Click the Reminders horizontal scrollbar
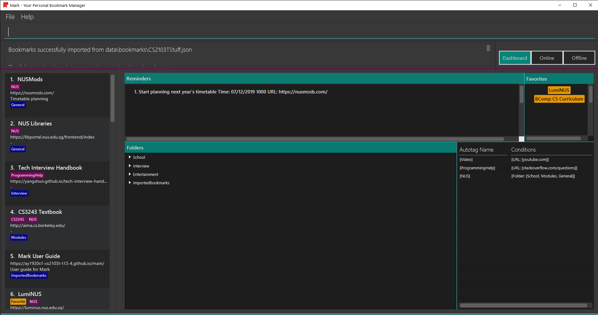The height and width of the screenshot is (315, 598). [x=315, y=139]
